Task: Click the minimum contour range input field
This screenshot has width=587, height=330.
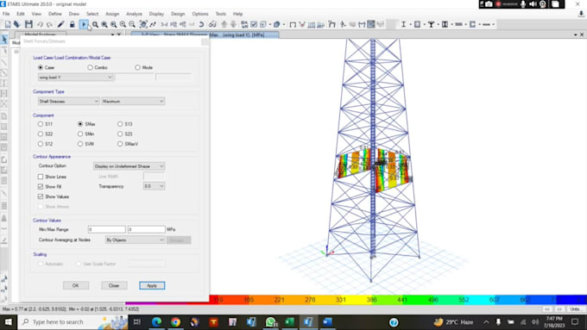Action: tap(107, 229)
